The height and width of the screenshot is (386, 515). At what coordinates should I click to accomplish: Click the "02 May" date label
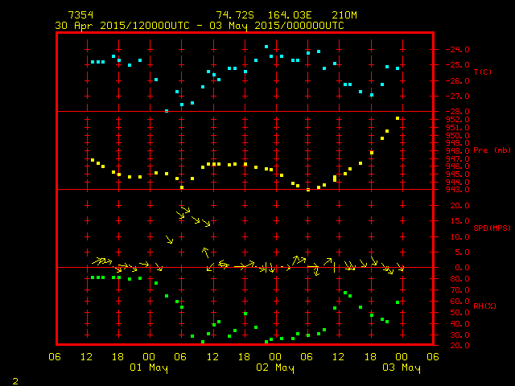point(275,368)
